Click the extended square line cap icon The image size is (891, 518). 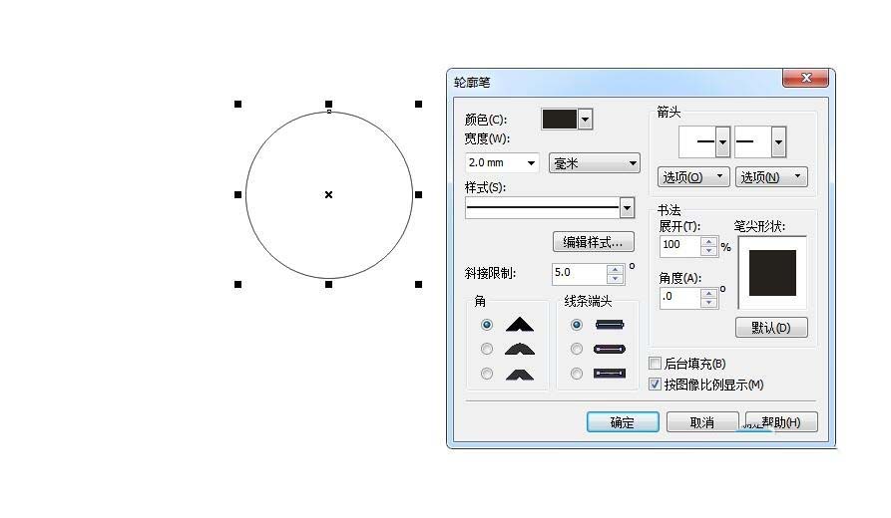[x=610, y=374]
